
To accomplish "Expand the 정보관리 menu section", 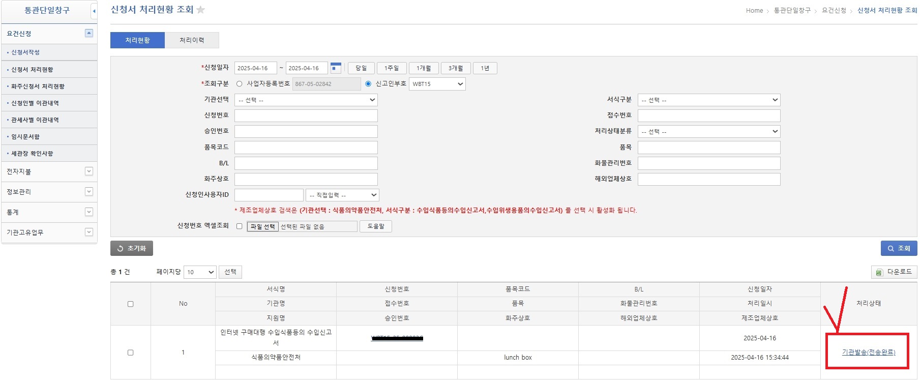I will 89,192.
